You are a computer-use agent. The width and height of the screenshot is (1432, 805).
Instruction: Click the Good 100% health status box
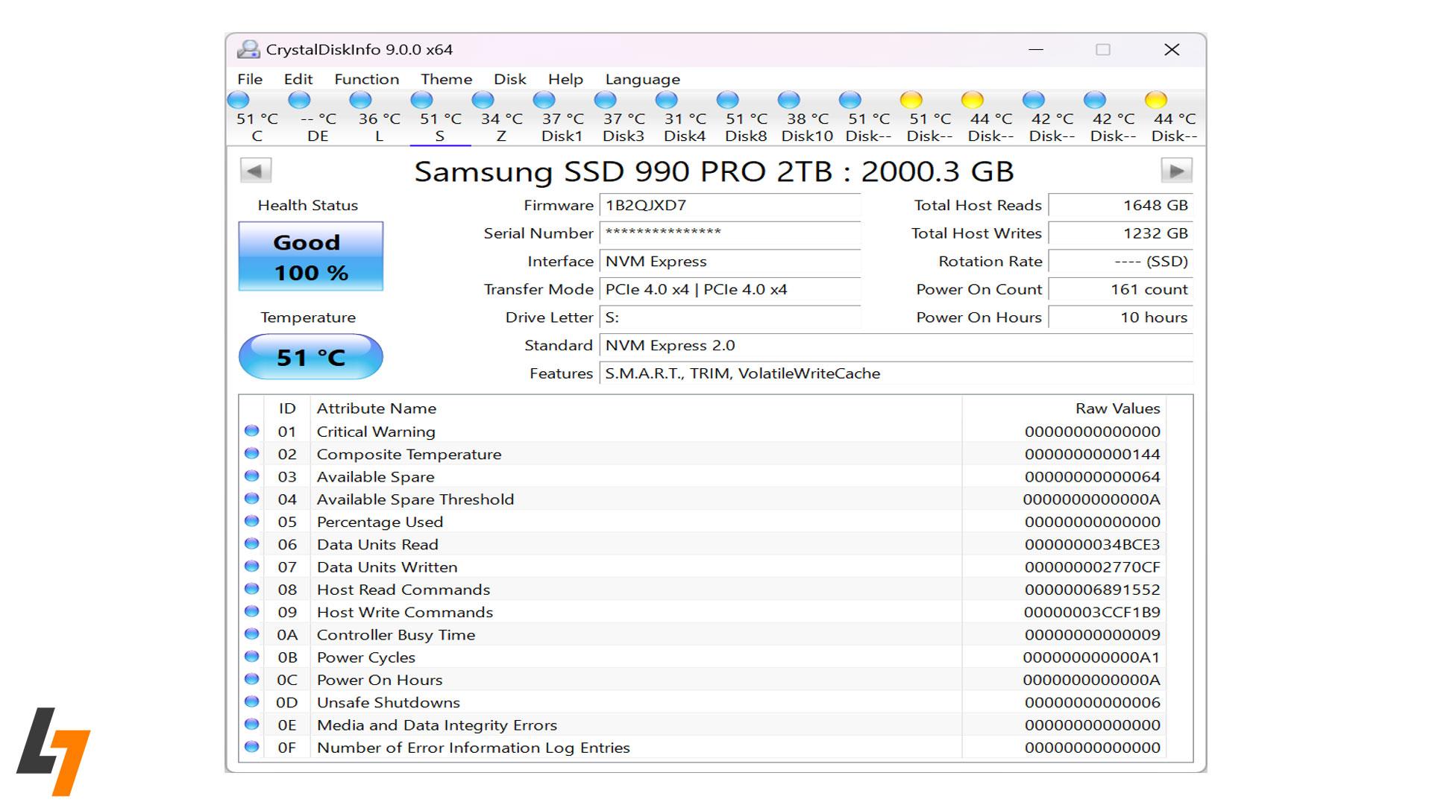[310, 256]
